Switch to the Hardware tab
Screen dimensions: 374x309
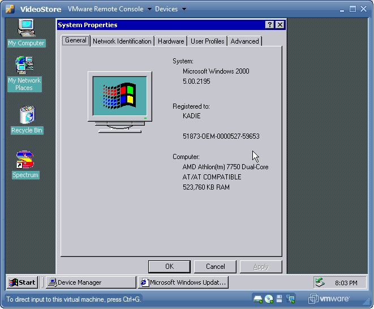pyautogui.click(x=171, y=41)
